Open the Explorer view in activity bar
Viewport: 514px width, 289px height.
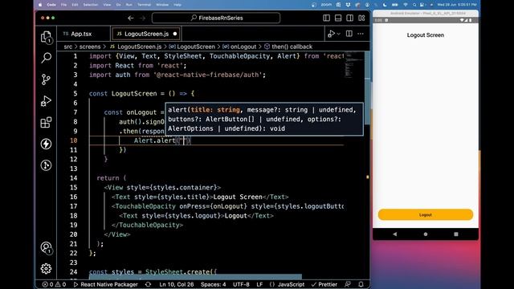pos(47,37)
